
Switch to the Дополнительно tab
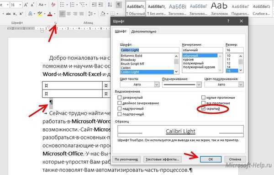tap(144, 32)
